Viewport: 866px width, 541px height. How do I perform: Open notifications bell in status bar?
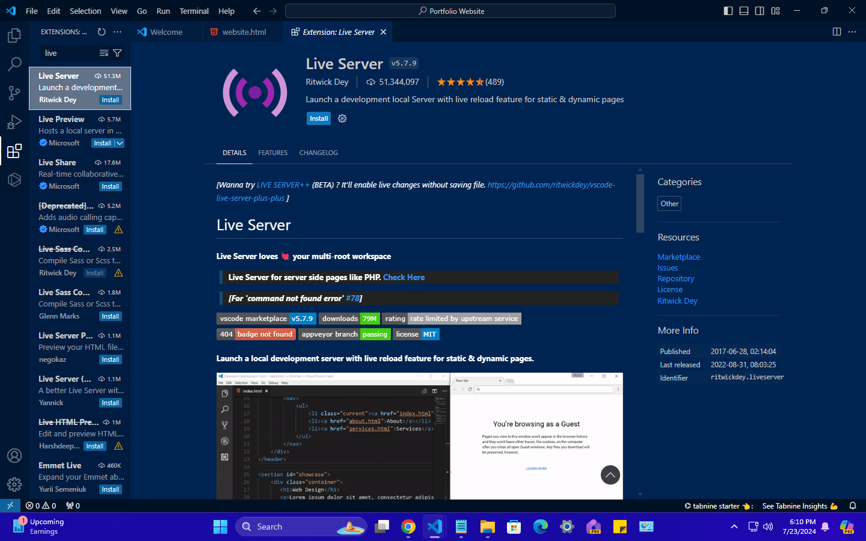click(853, 506)
